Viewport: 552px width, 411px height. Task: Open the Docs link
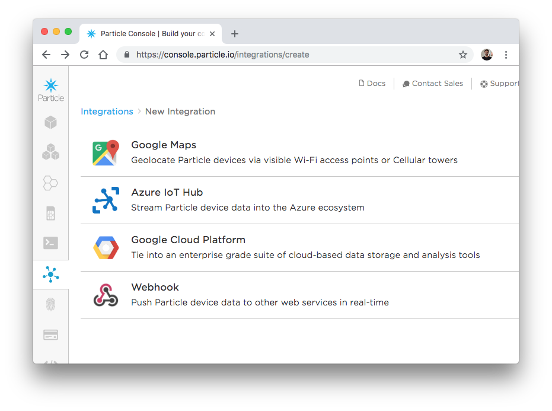tap(372, 84)
